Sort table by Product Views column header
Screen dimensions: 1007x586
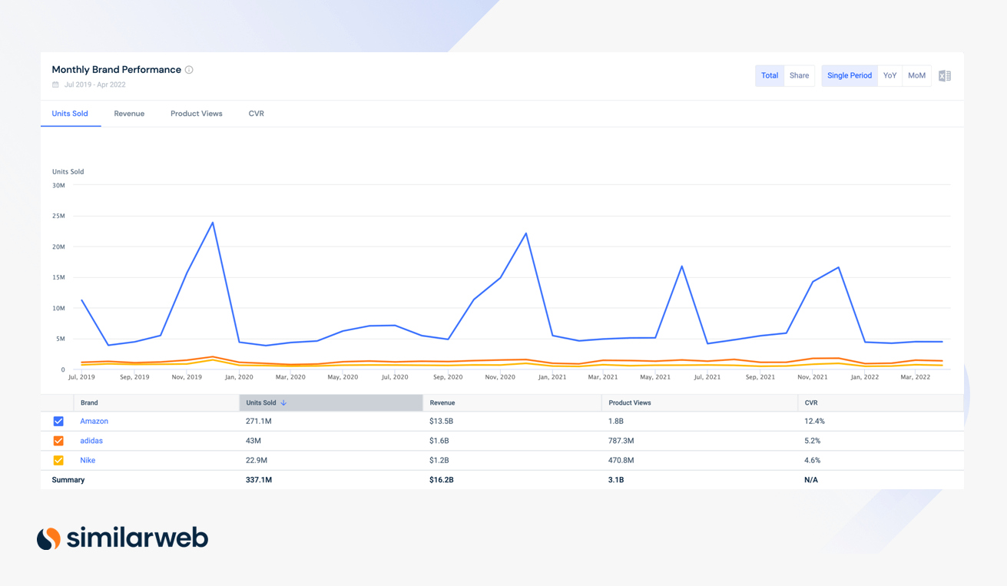[x=700, y=402]
